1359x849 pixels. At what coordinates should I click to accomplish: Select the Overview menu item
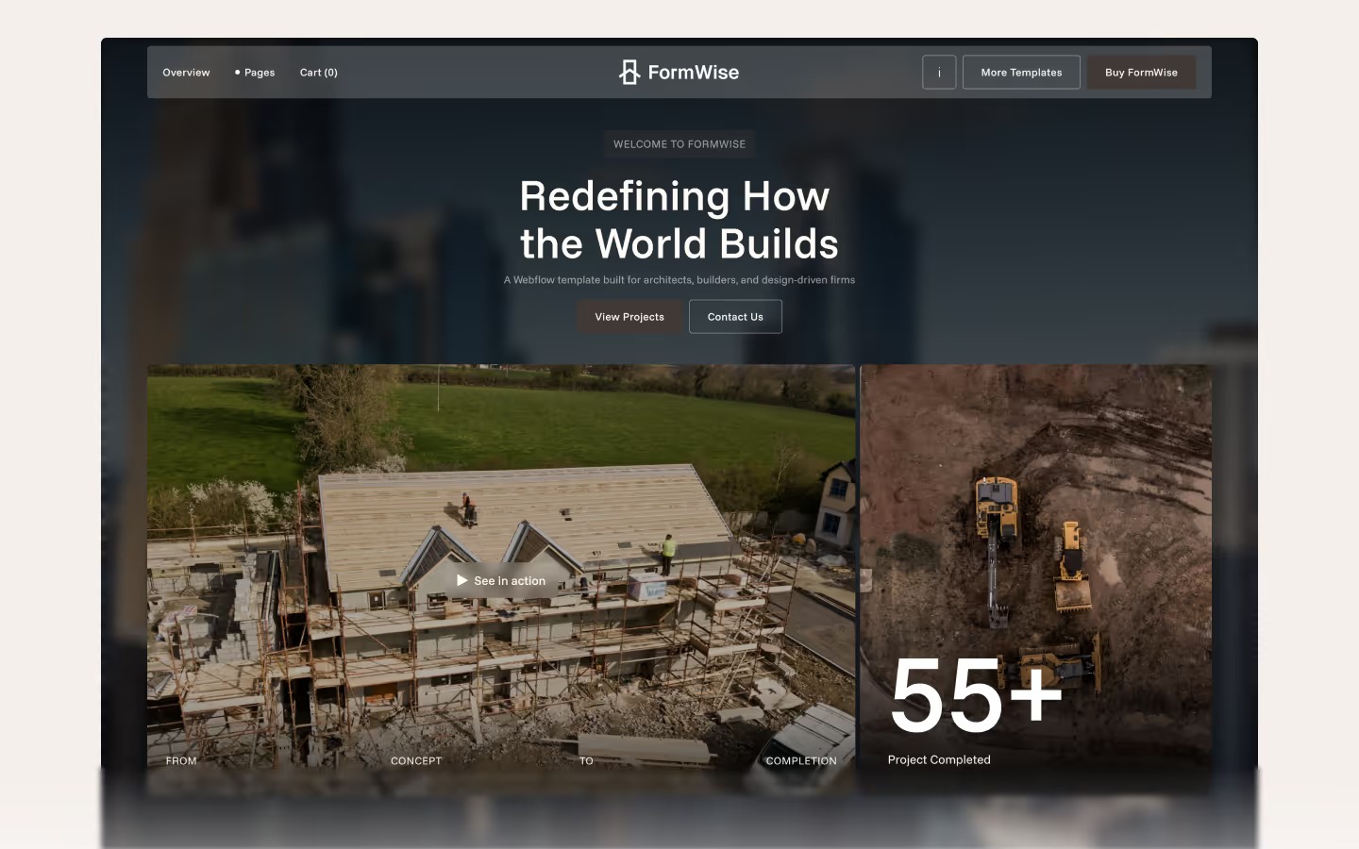186,72
